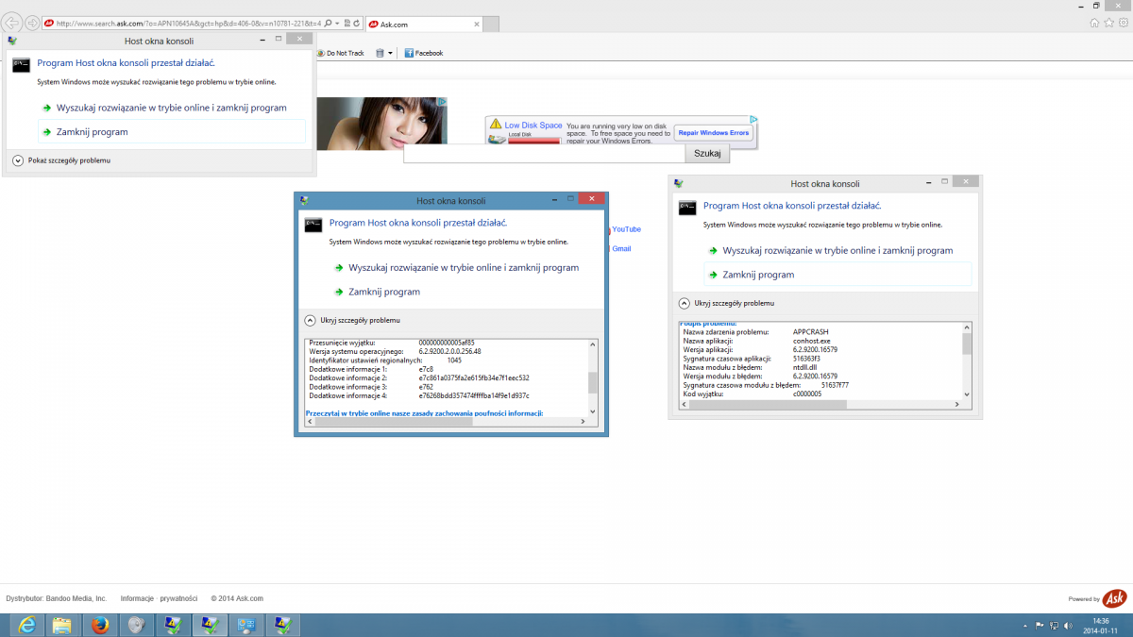Click prywatności footer link
This screenshot has width=1133, height=637.
coord(178,598)
